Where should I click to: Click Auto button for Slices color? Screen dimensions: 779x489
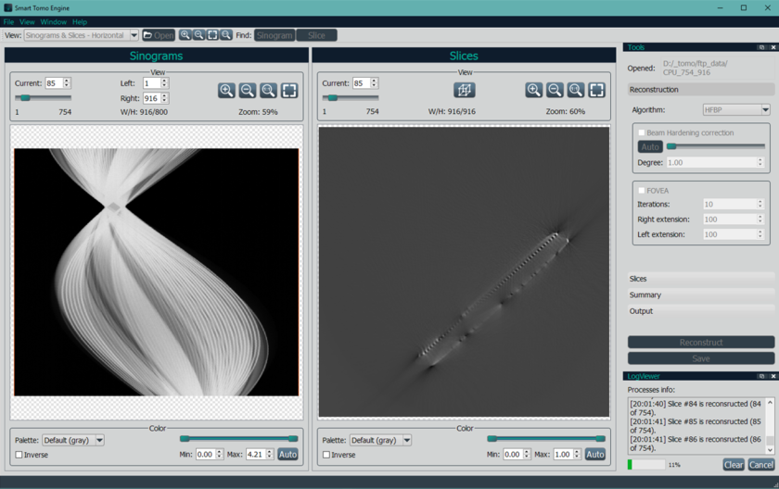[594, 455]
